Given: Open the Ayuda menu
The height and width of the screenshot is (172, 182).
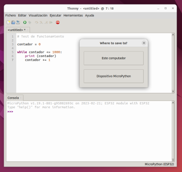Looking at the screenshot, I should click(90, 16).
